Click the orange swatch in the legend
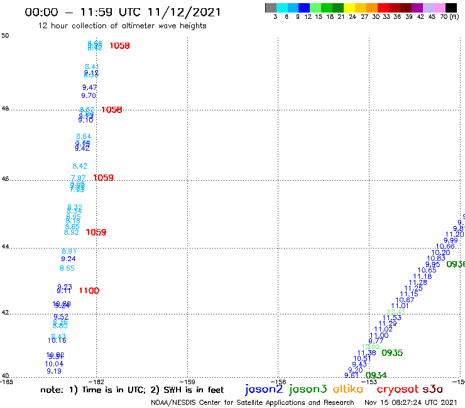Image resolution: width=465 pixels, height=408 pixels. point(371,8)
